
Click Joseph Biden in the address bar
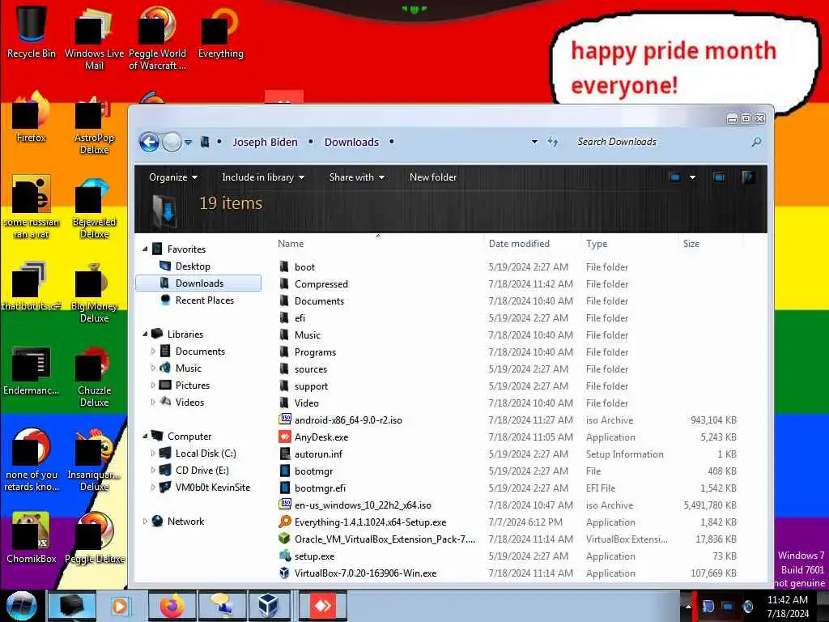(265, 143)
